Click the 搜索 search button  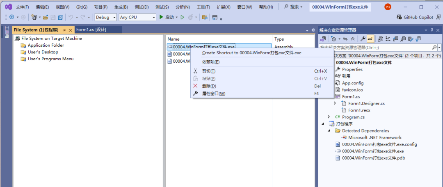(293, 7)
